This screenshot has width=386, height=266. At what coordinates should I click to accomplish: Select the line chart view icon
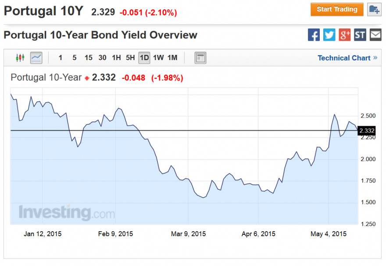point(36,57)
